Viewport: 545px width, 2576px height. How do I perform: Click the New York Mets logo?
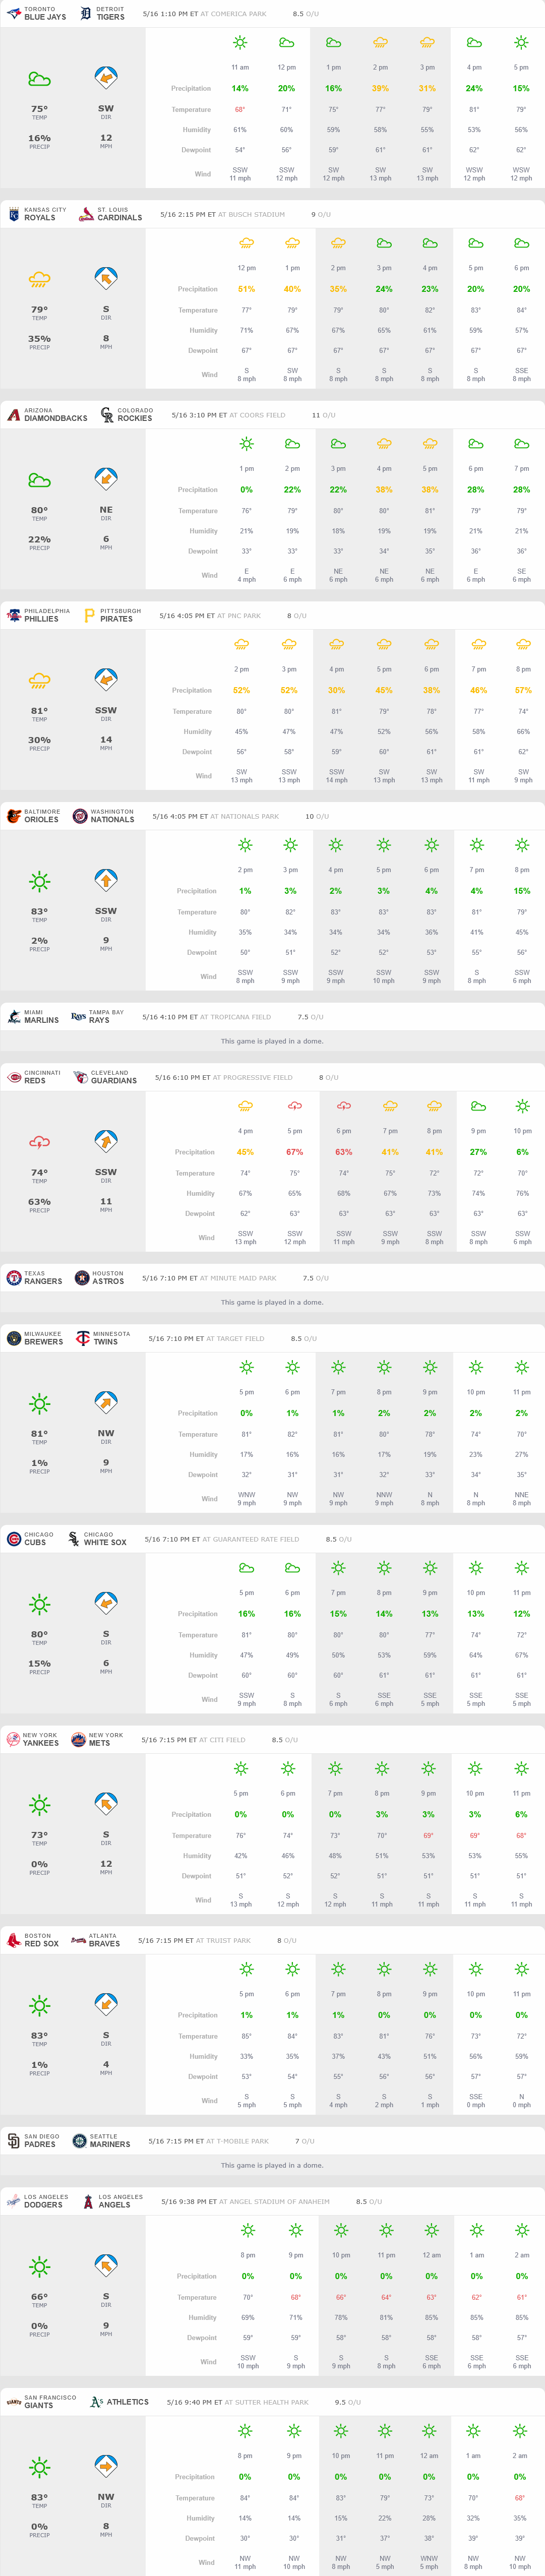[78, 1739]
